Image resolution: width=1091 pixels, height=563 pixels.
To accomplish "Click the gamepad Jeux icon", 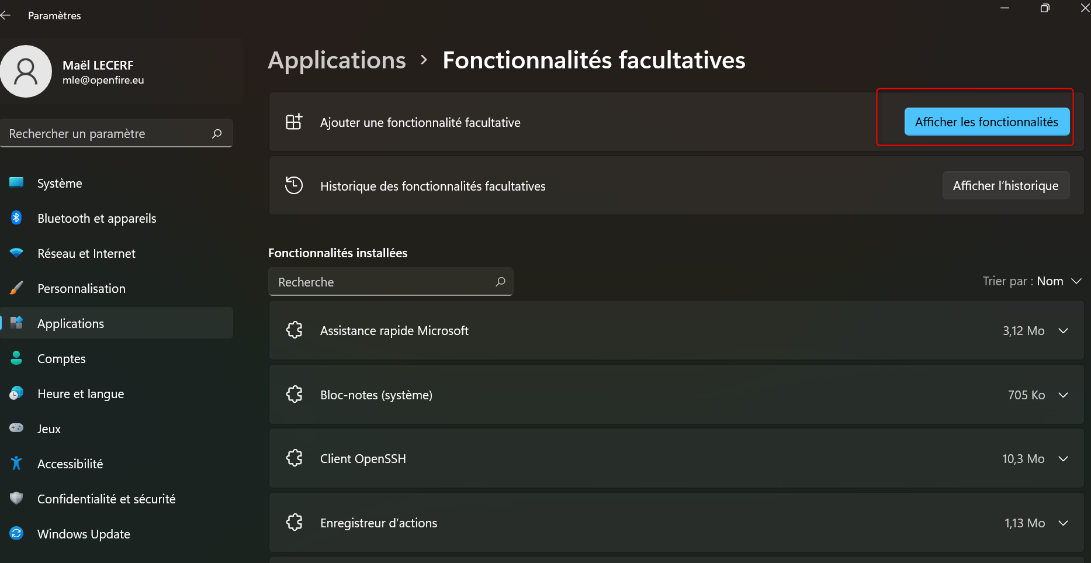I will (16, 428).
